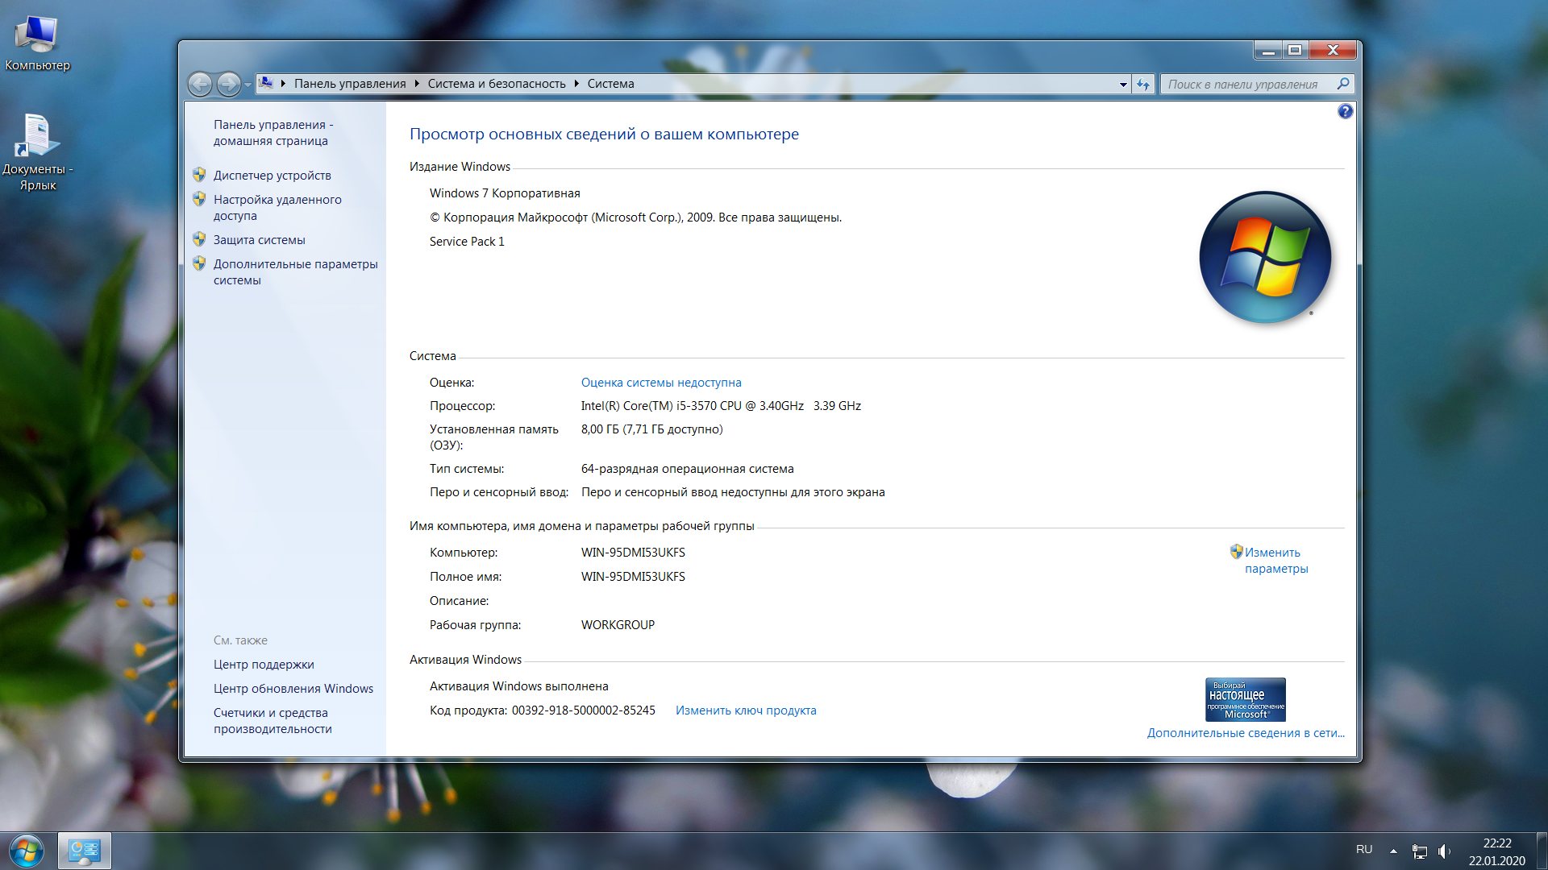The width and height of the screenshot is (1548, 870).
Task: Click Изменить параметры link
Action: (1276, 561)
